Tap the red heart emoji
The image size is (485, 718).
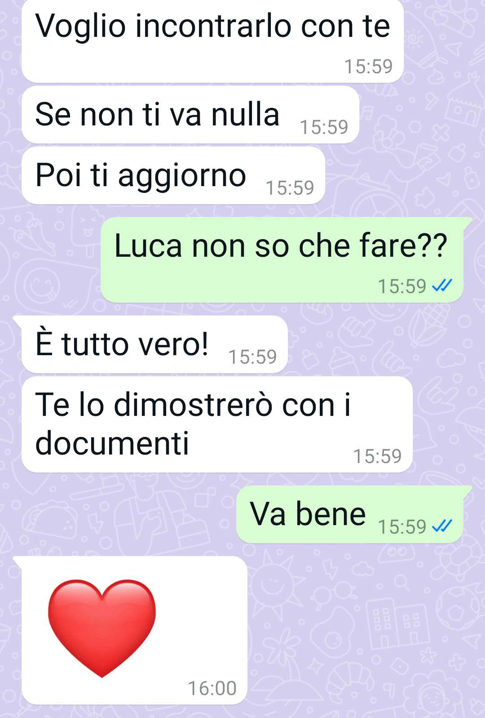click(x=102, y=628)
